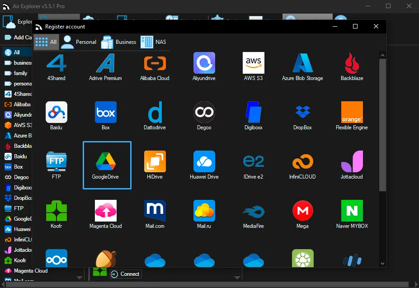
Task: Pick the FTP service icon in grid
Action: pyautogui.click(x=56, y=161)
